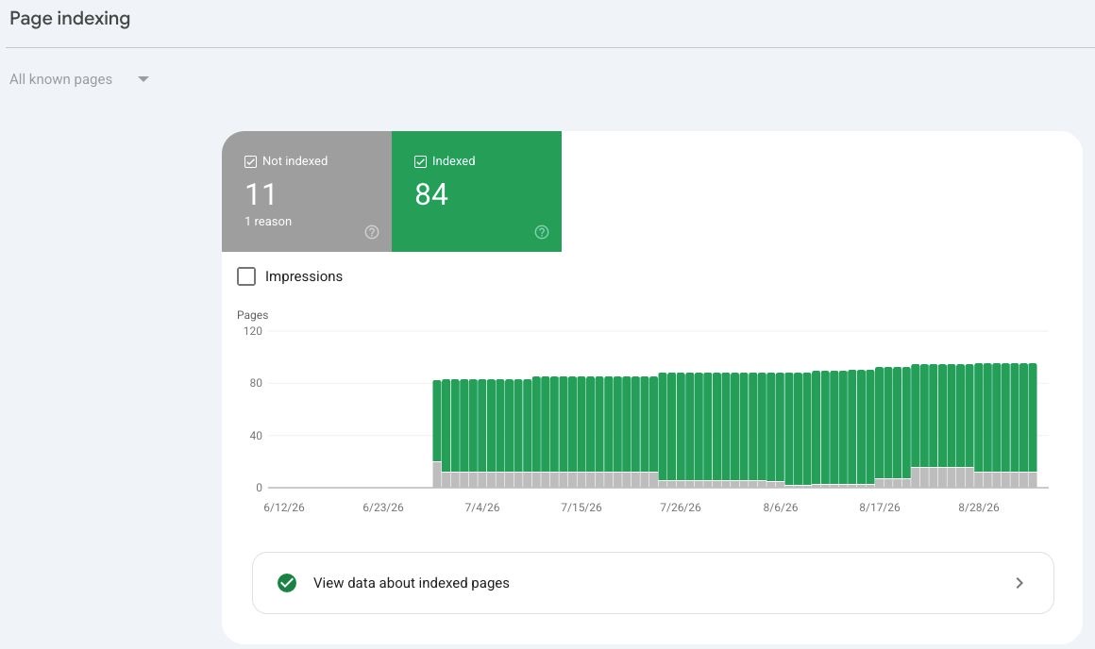Click the 8/6/26 axis date label
The width and height of the screenshot is (1095, 649).
[x=781, y=508]
